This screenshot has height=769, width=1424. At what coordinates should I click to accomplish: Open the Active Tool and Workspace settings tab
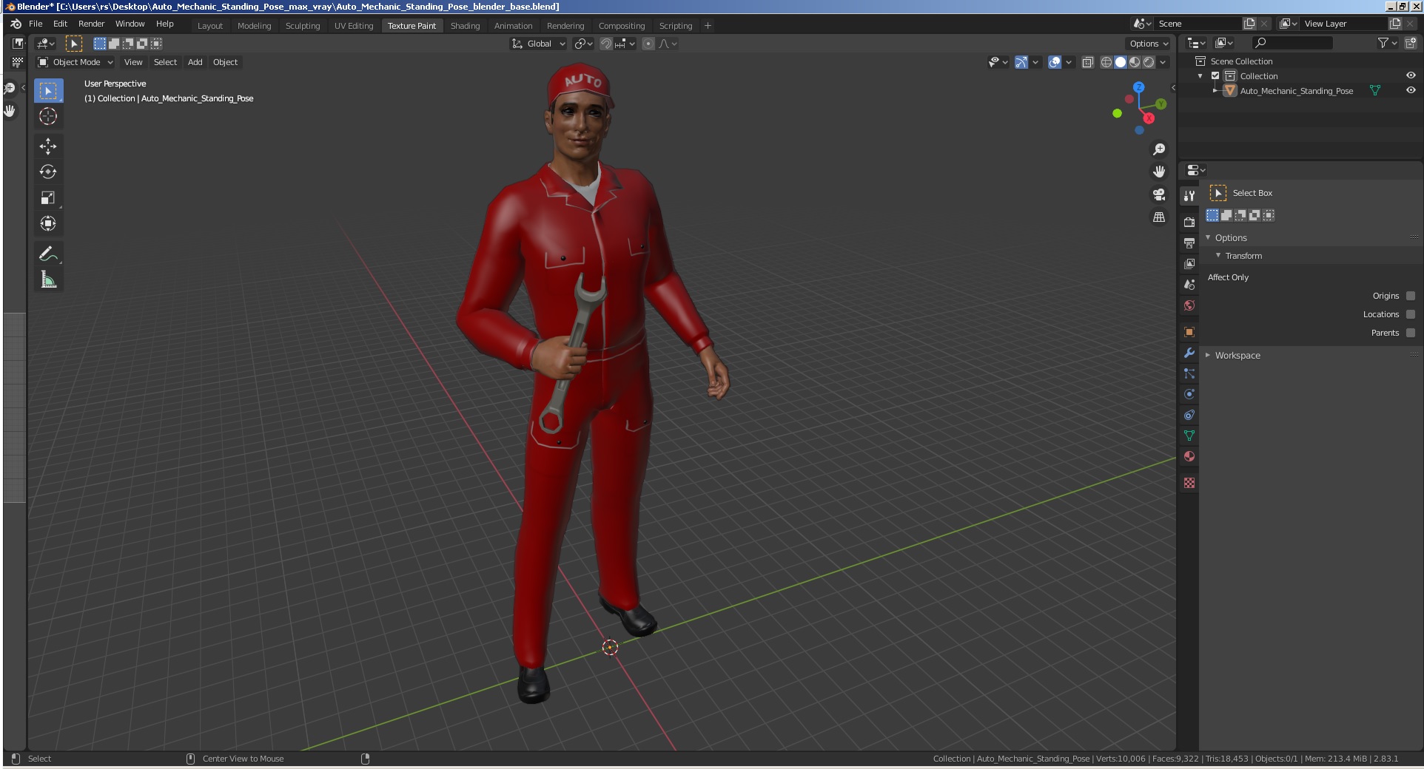click(x=1189, y=195)
